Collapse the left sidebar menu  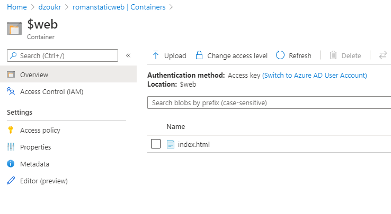128,55
